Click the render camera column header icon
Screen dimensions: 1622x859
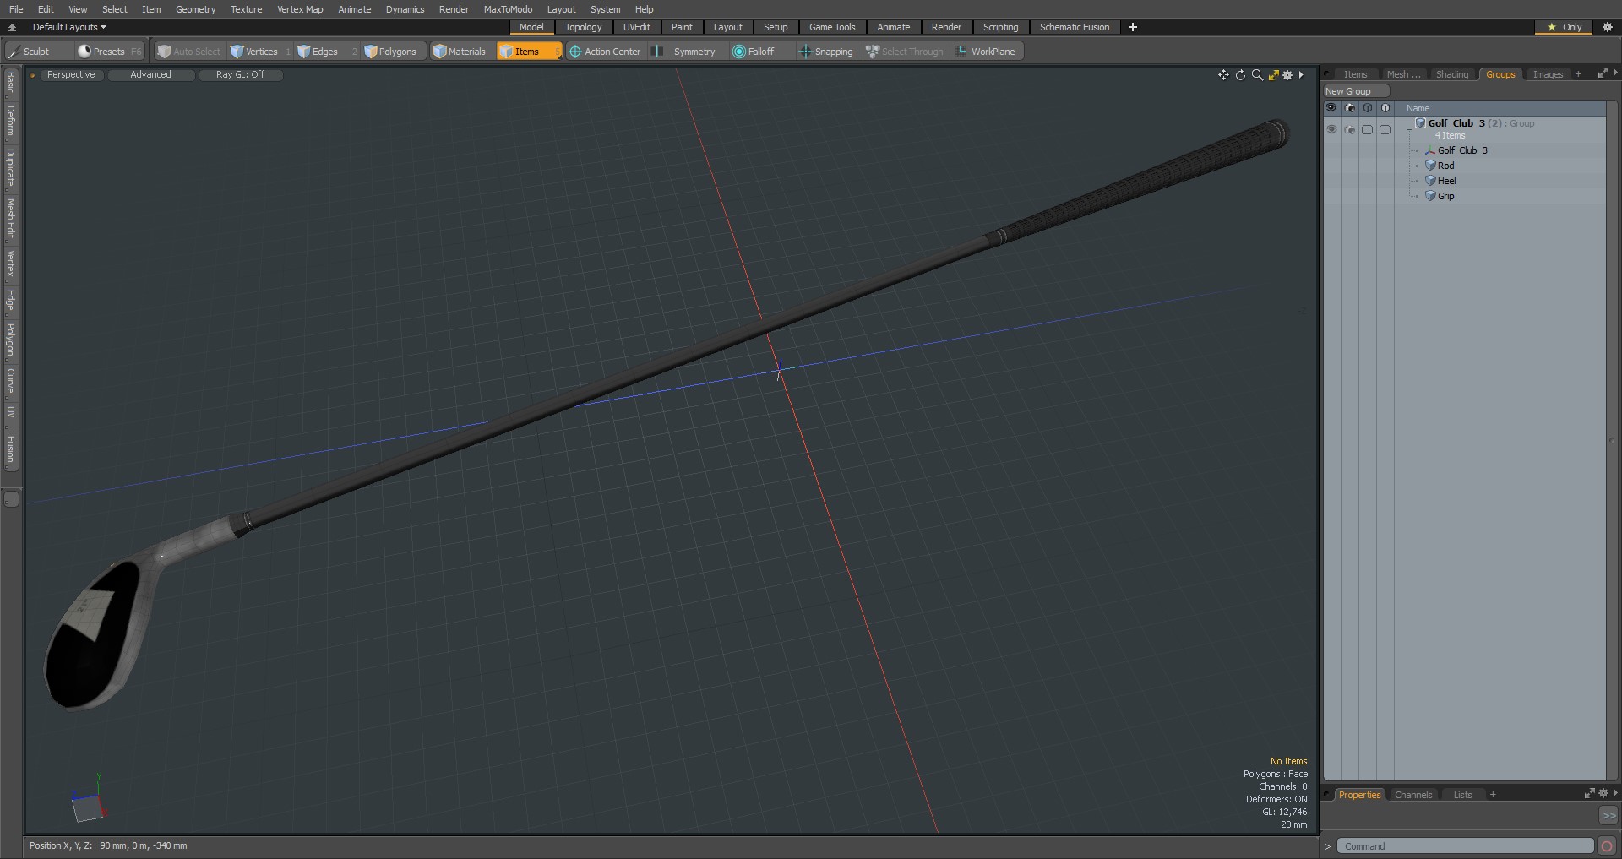1349,108
